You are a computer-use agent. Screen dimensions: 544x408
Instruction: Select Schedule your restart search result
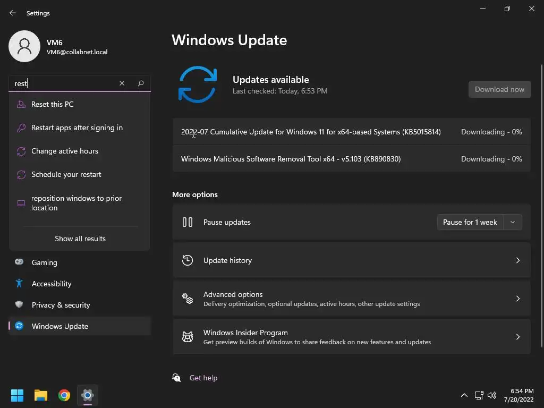click(x=80, y=174)
